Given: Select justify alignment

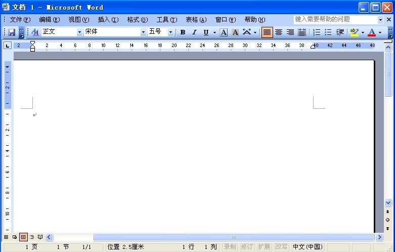Looking at the screenshot, I should pos(267,32).
